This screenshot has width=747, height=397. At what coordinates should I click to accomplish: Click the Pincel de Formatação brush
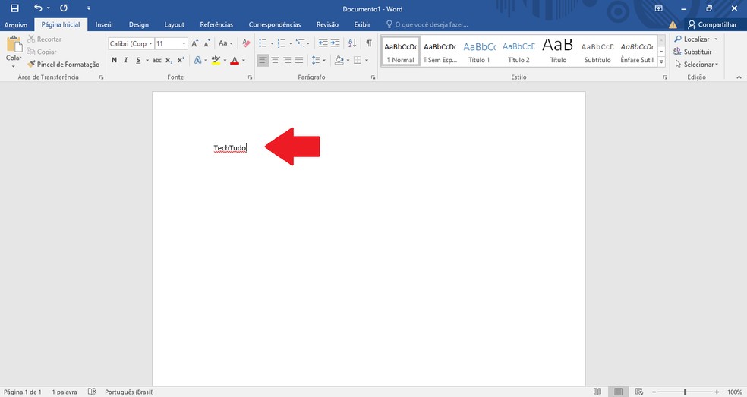point(64,65)
